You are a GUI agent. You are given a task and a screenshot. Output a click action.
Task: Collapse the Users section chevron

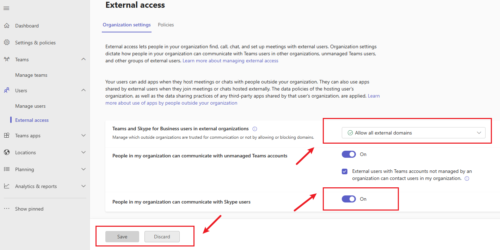coord(84,90)
